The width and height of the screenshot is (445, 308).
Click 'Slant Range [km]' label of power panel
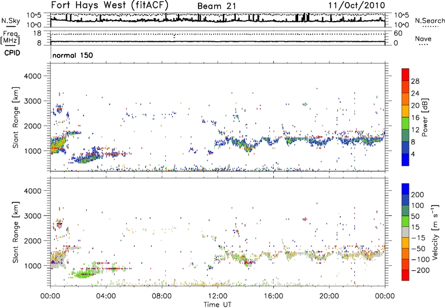[16, 117]
